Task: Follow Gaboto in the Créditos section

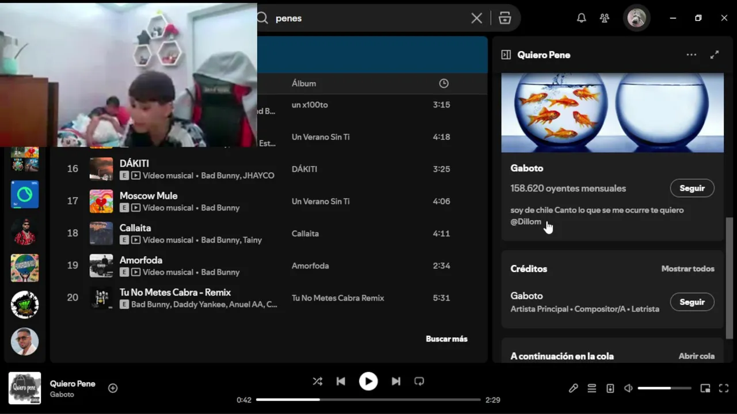Action: pos(692,302)
